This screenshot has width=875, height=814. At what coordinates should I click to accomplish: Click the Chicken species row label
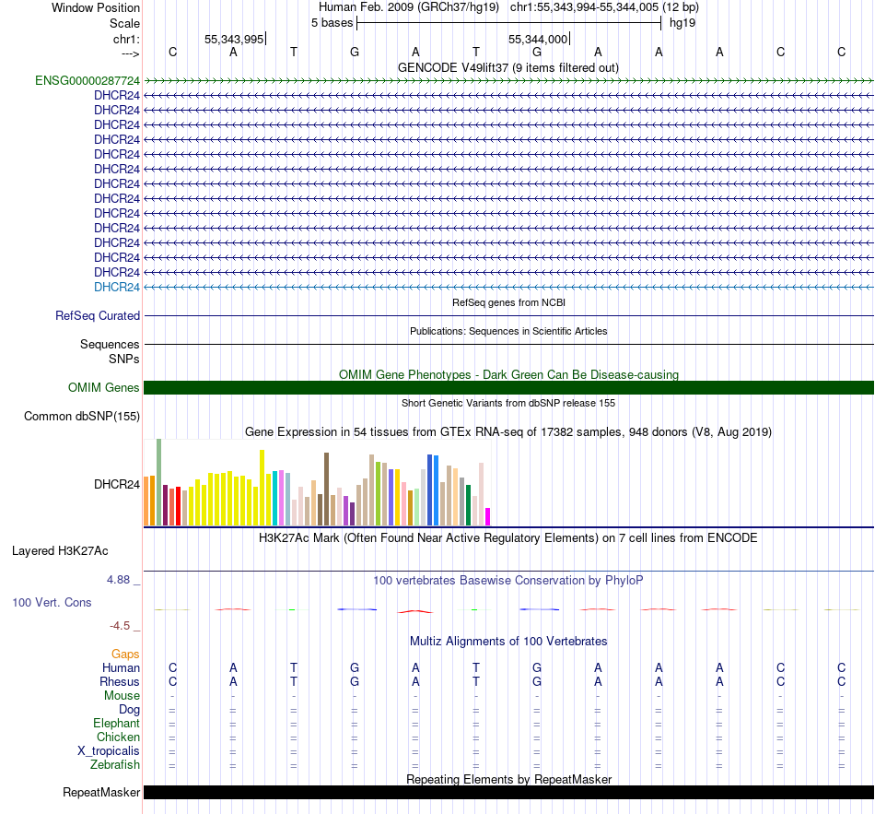(x=118, y=737)
